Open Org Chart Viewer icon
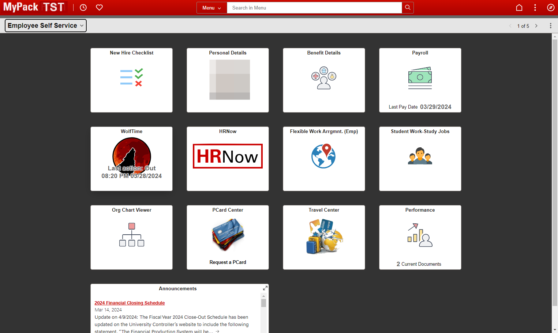 coord(132,234)
